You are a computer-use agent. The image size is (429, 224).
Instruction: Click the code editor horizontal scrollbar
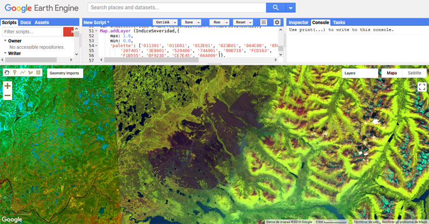pyautogui.click(x=151, y=59)
